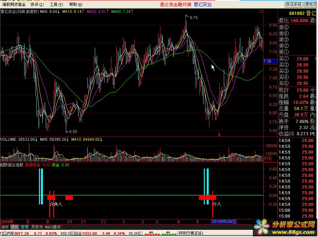318x237 pixels.
Task: Open the 工具(V) menu
Action: (56, 4)
